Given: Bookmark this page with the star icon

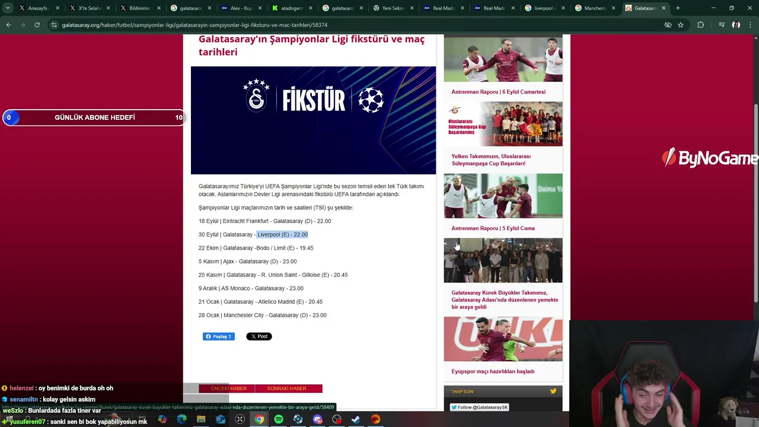Looking at the screenshot, I should tap(681, 25).
